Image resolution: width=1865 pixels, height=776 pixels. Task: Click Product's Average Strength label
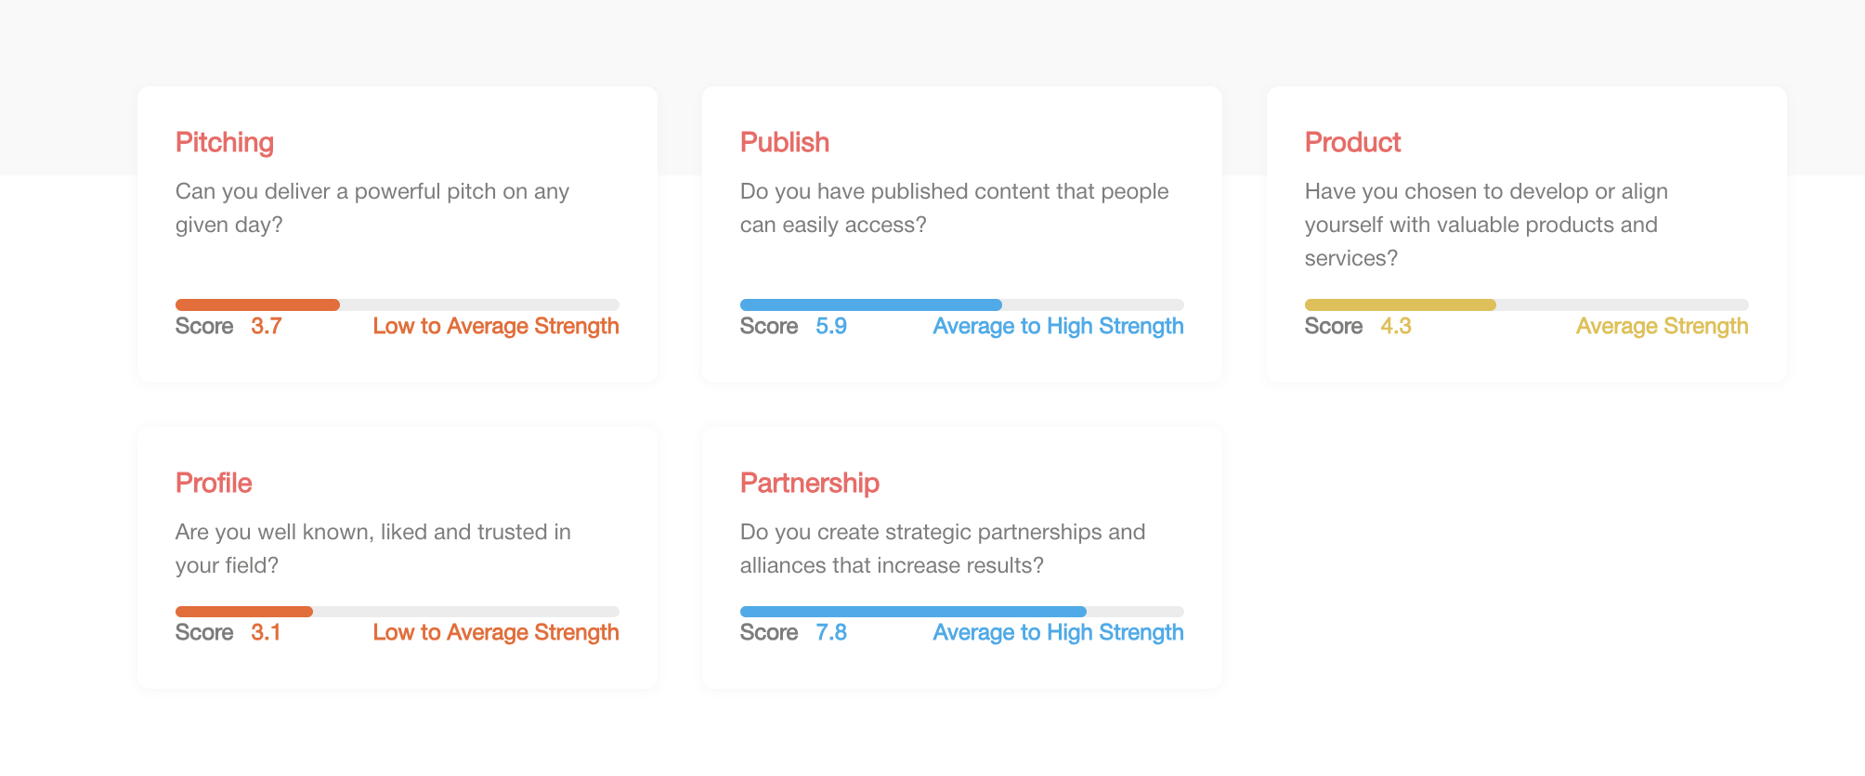point(1662,327)
